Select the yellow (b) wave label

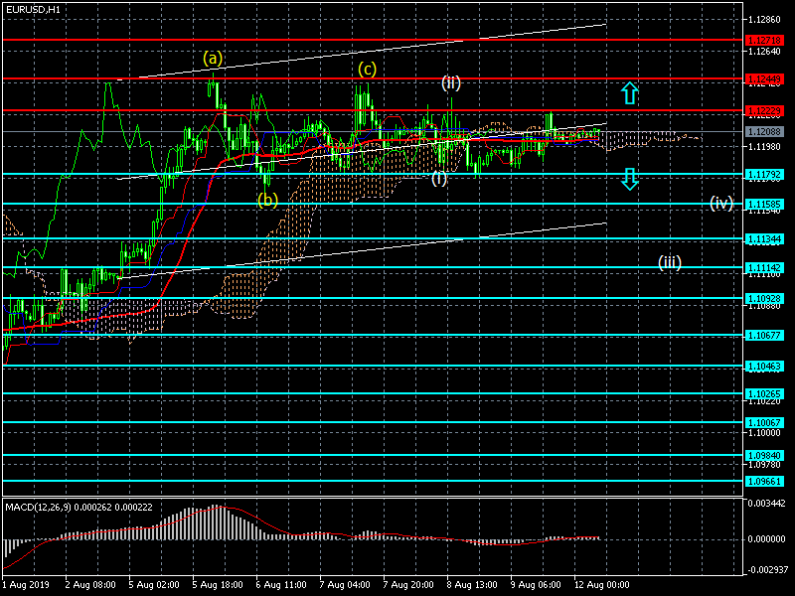pos(268,200)
